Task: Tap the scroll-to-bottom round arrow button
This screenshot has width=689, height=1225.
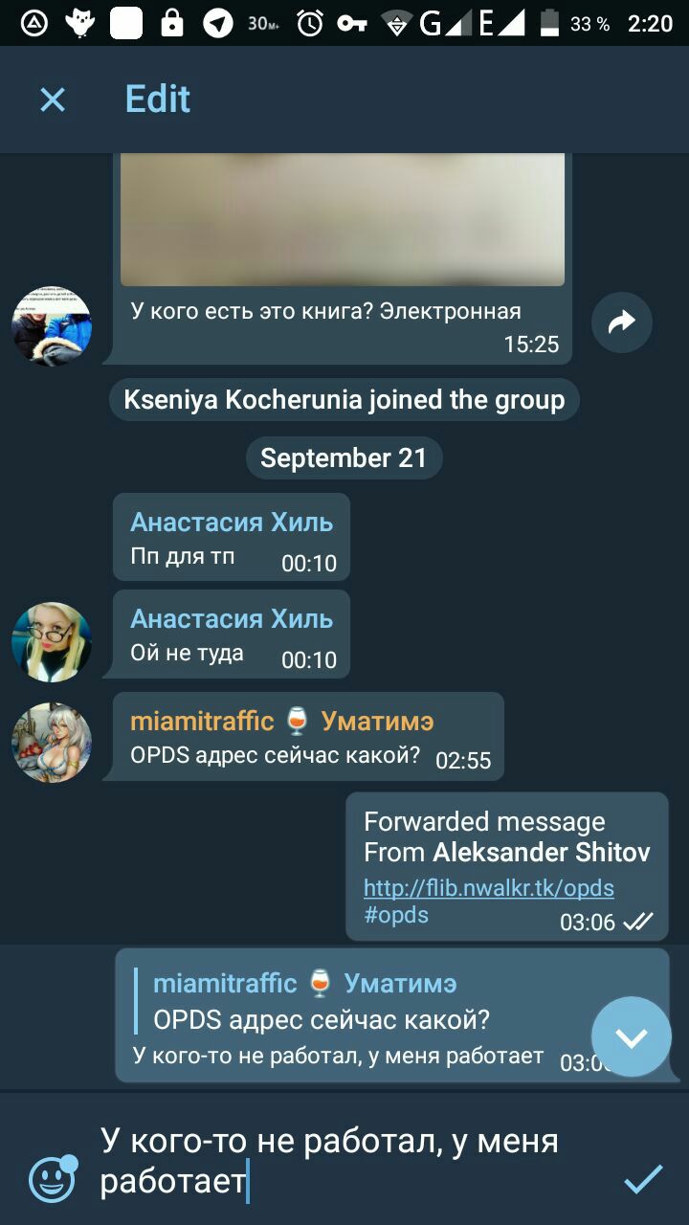Action: coord(632,1036)
